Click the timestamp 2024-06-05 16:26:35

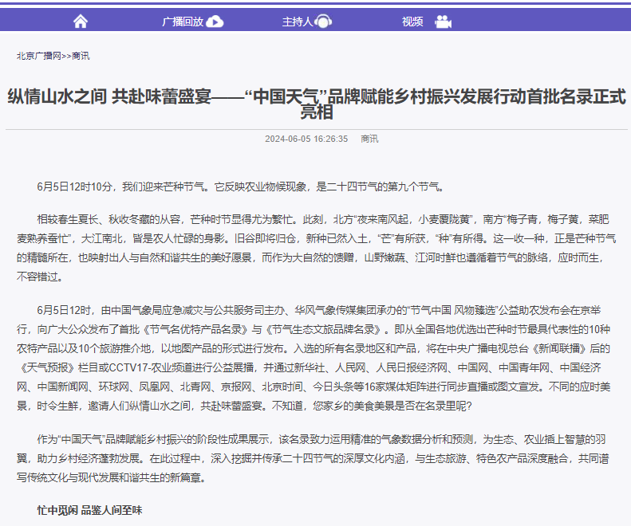(x=306, y=139)
